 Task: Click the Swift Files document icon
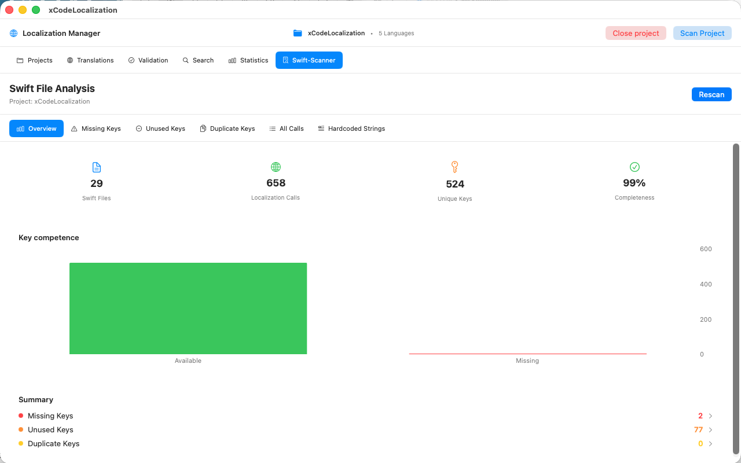pyautogui.click(x=96, y=167)
